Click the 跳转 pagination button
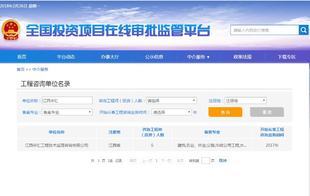The image size is (310, 196). (x=223, y=160)
